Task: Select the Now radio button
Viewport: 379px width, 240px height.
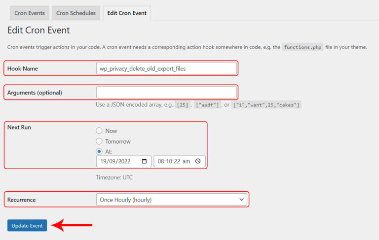Action: coord(99,131)
